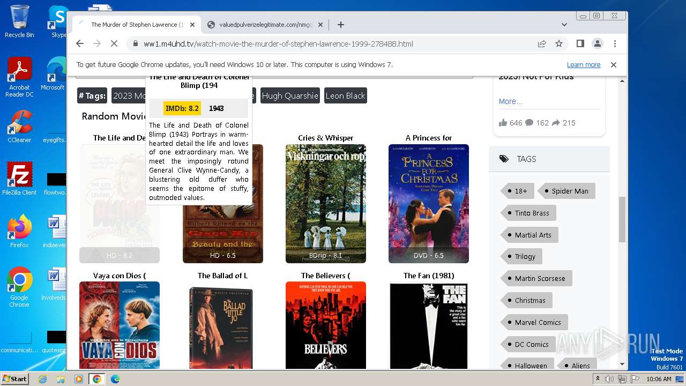Open the media player taskbar icon
Image resolution: width=686 pixels, height=386 pixels.
click(79, 378)
